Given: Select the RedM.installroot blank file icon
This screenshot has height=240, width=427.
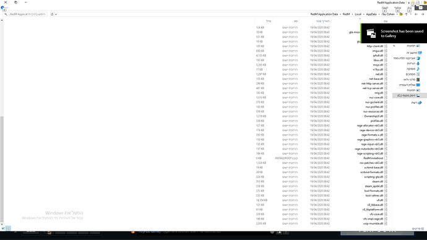Looking at the screenshot, I should click(x=386, y=158).
